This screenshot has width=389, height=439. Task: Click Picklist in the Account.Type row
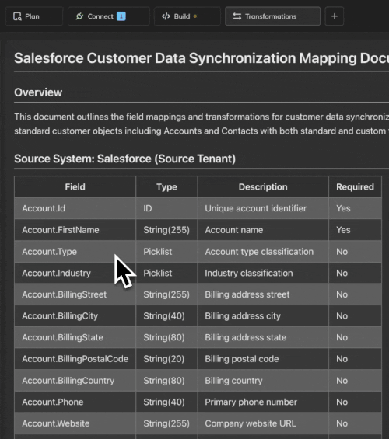tap(166, 252)
